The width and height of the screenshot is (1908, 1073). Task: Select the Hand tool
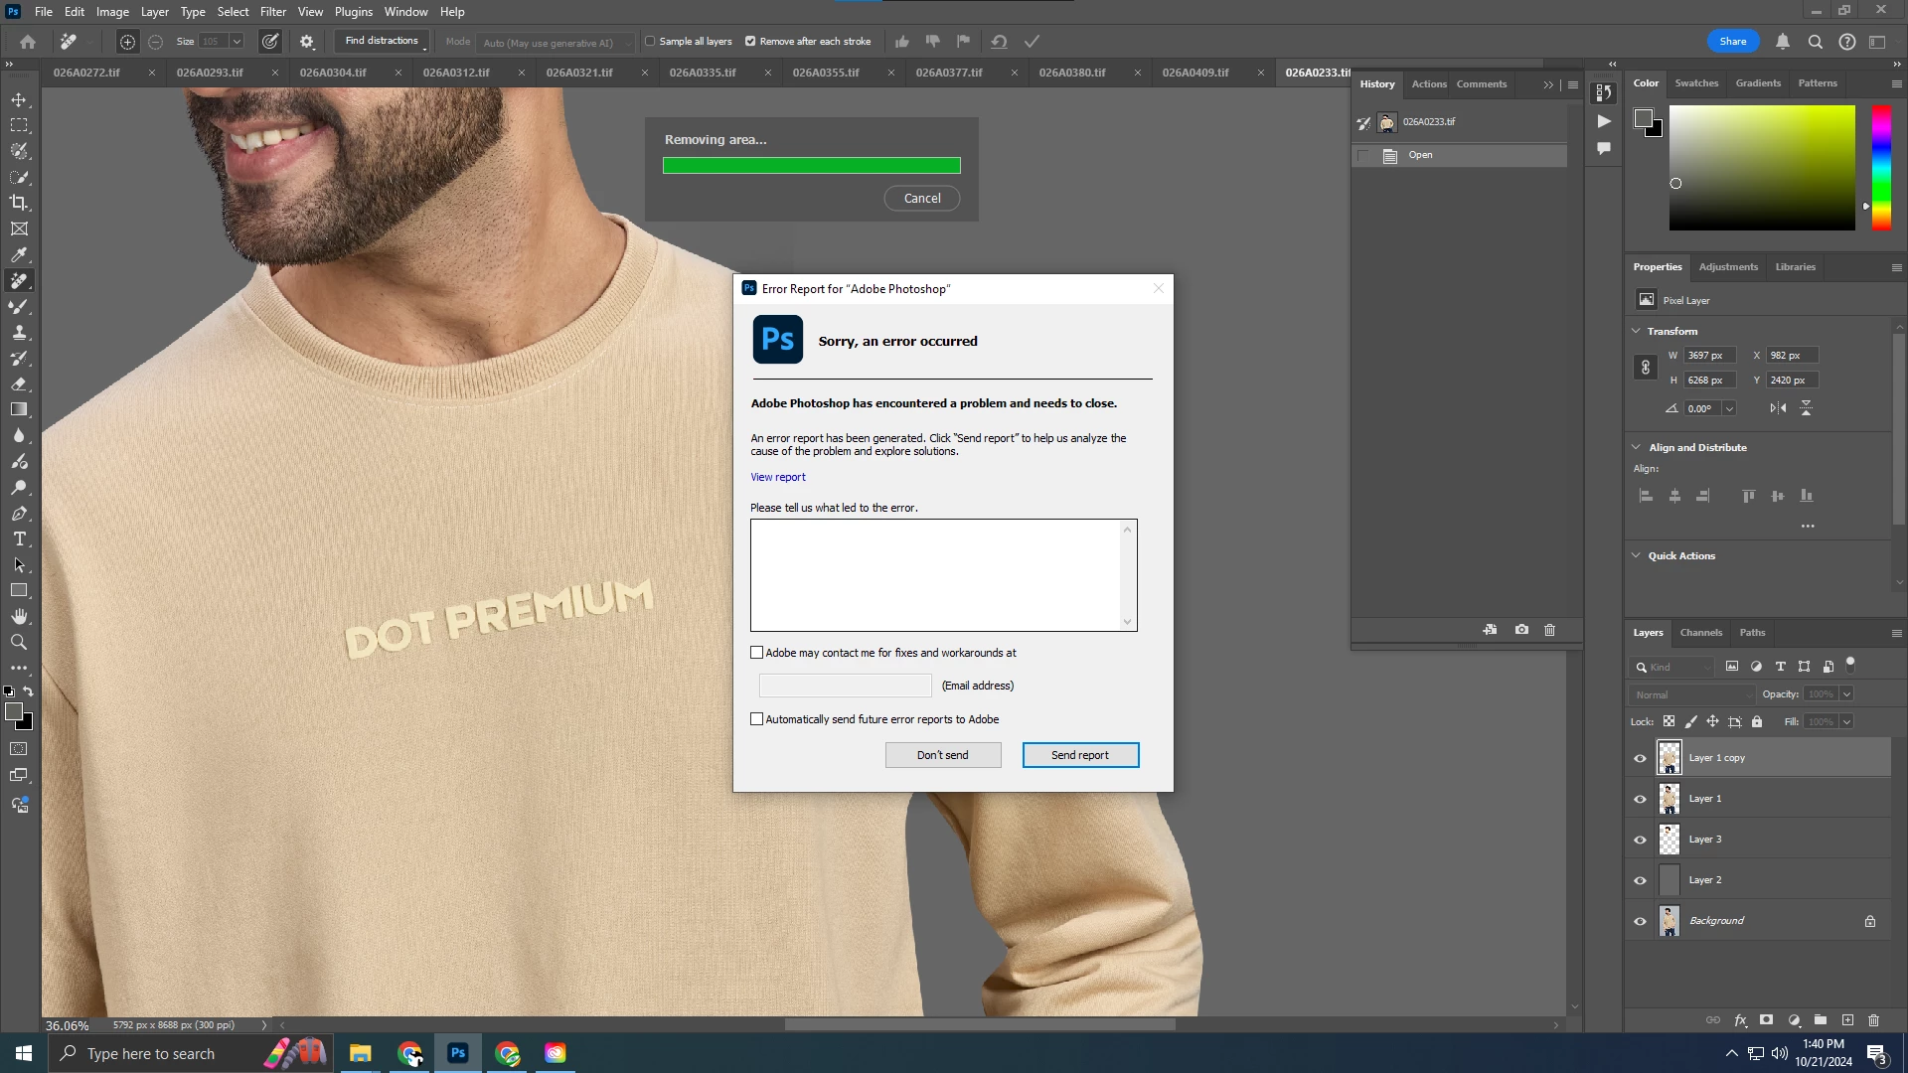[x=19, y=617]
